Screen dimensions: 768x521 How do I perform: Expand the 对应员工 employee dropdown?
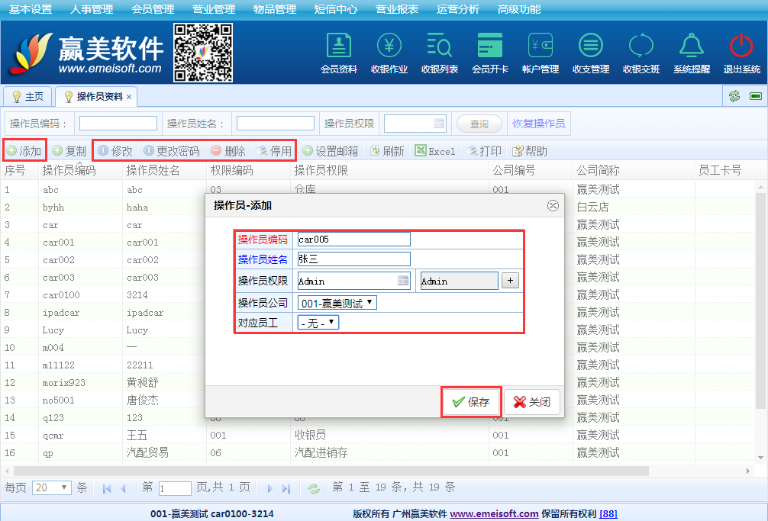(x=318, y=323)
